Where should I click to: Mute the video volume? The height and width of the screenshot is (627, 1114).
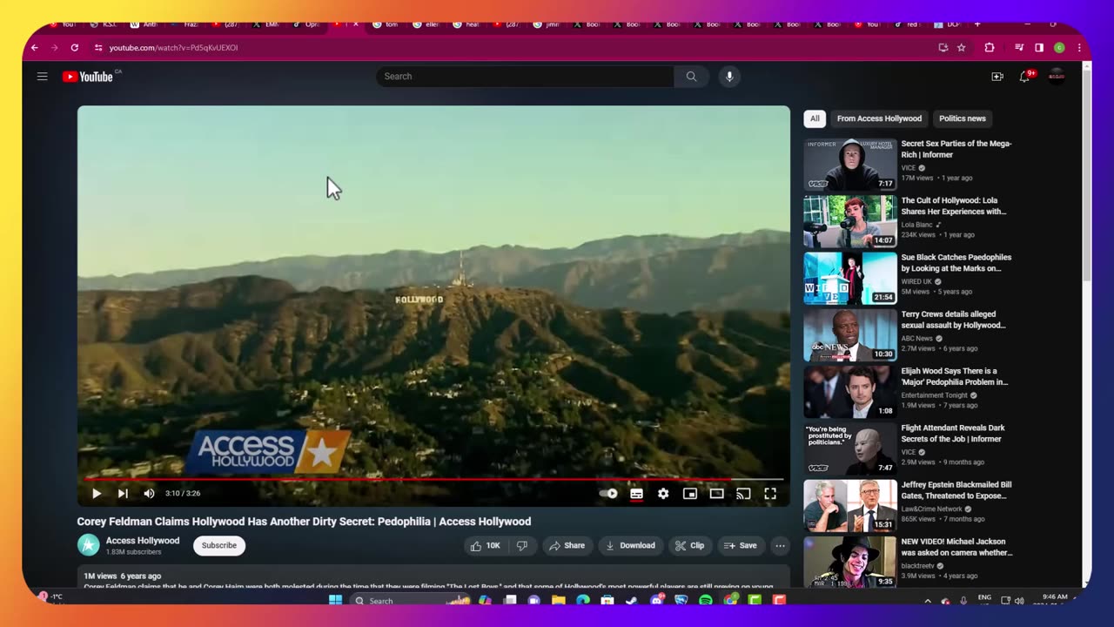149,494
